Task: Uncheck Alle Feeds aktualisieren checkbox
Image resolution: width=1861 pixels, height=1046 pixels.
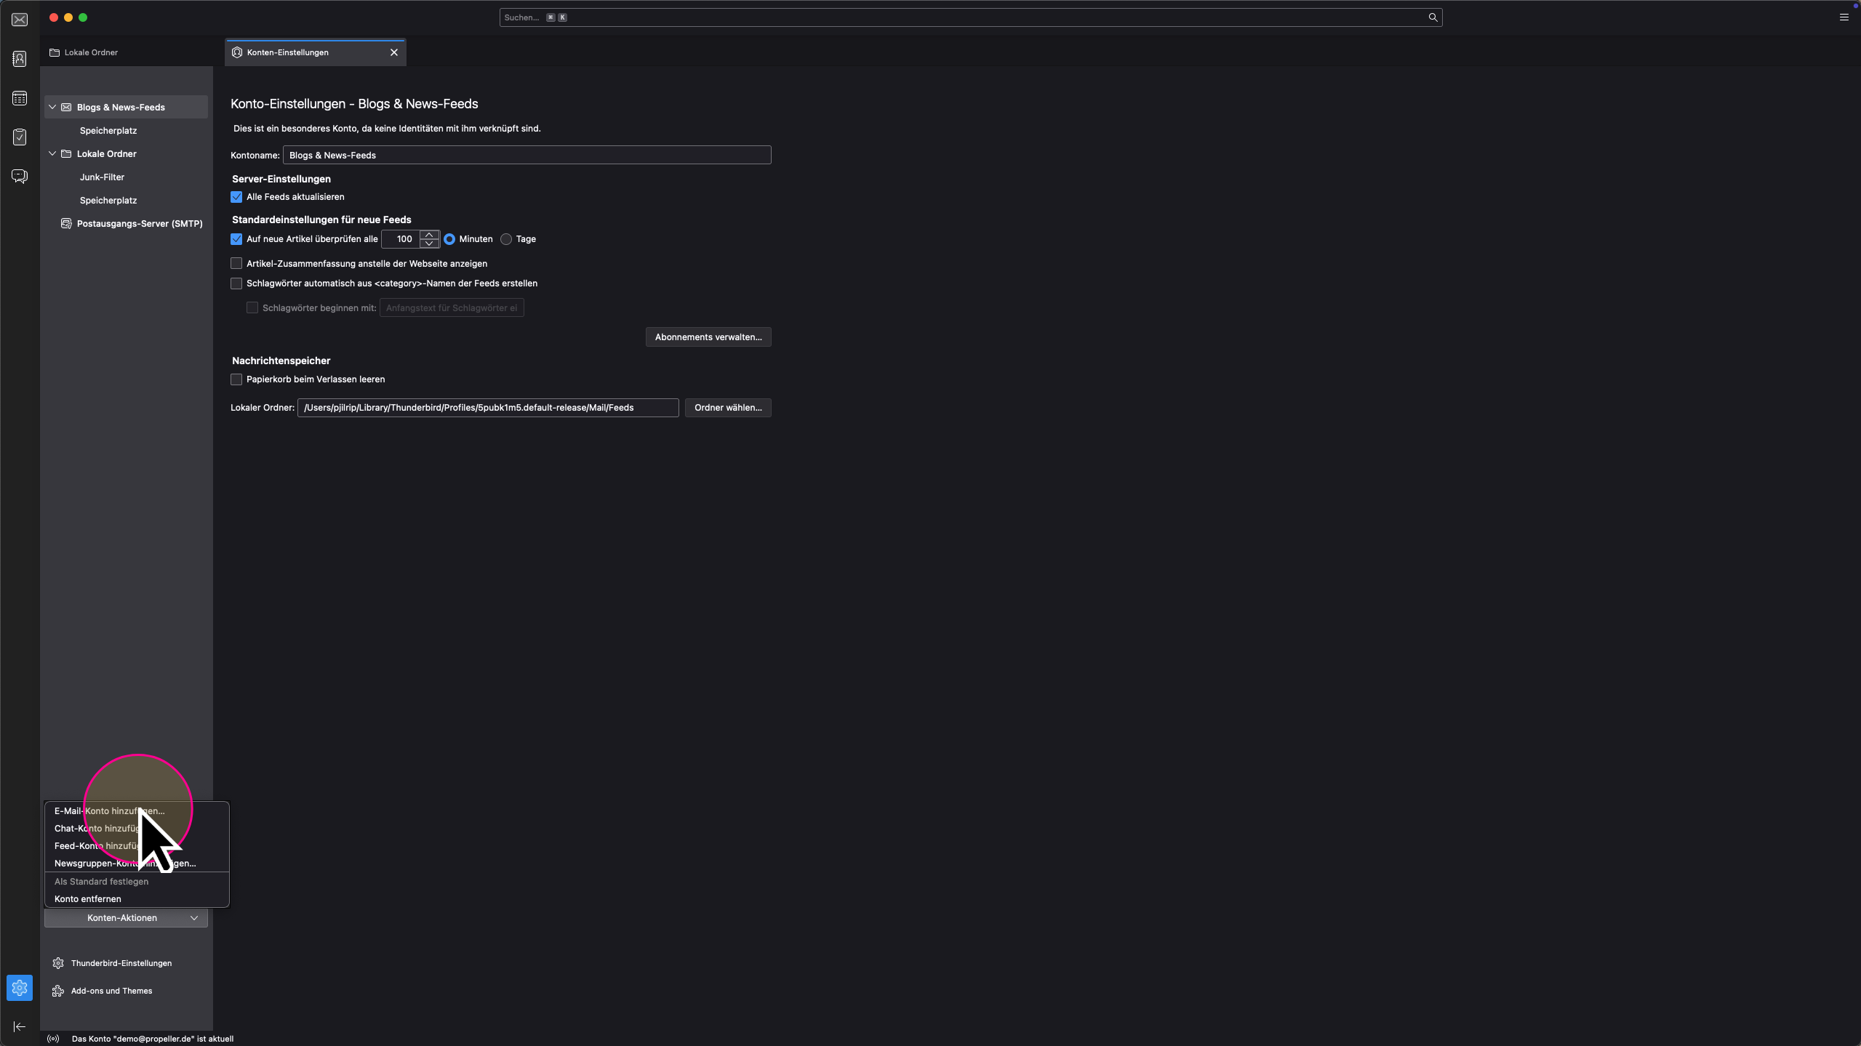Action: pos(236,197)
